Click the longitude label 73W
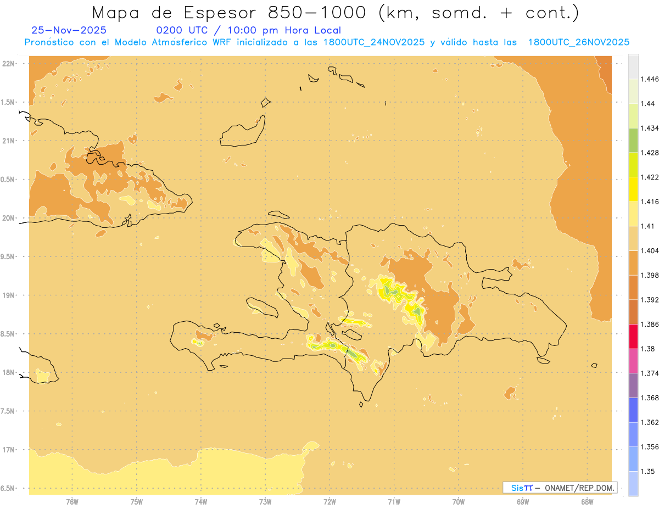Image resolution: width=659 pixels, height=509 pixels. [x=265, y=502]
